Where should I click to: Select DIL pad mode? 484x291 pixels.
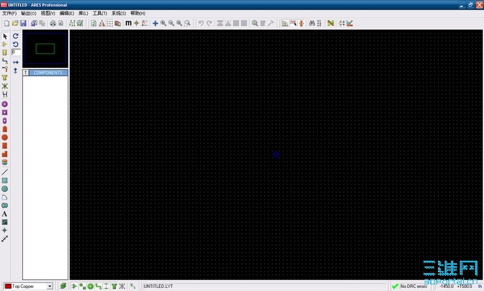[5, 121]
